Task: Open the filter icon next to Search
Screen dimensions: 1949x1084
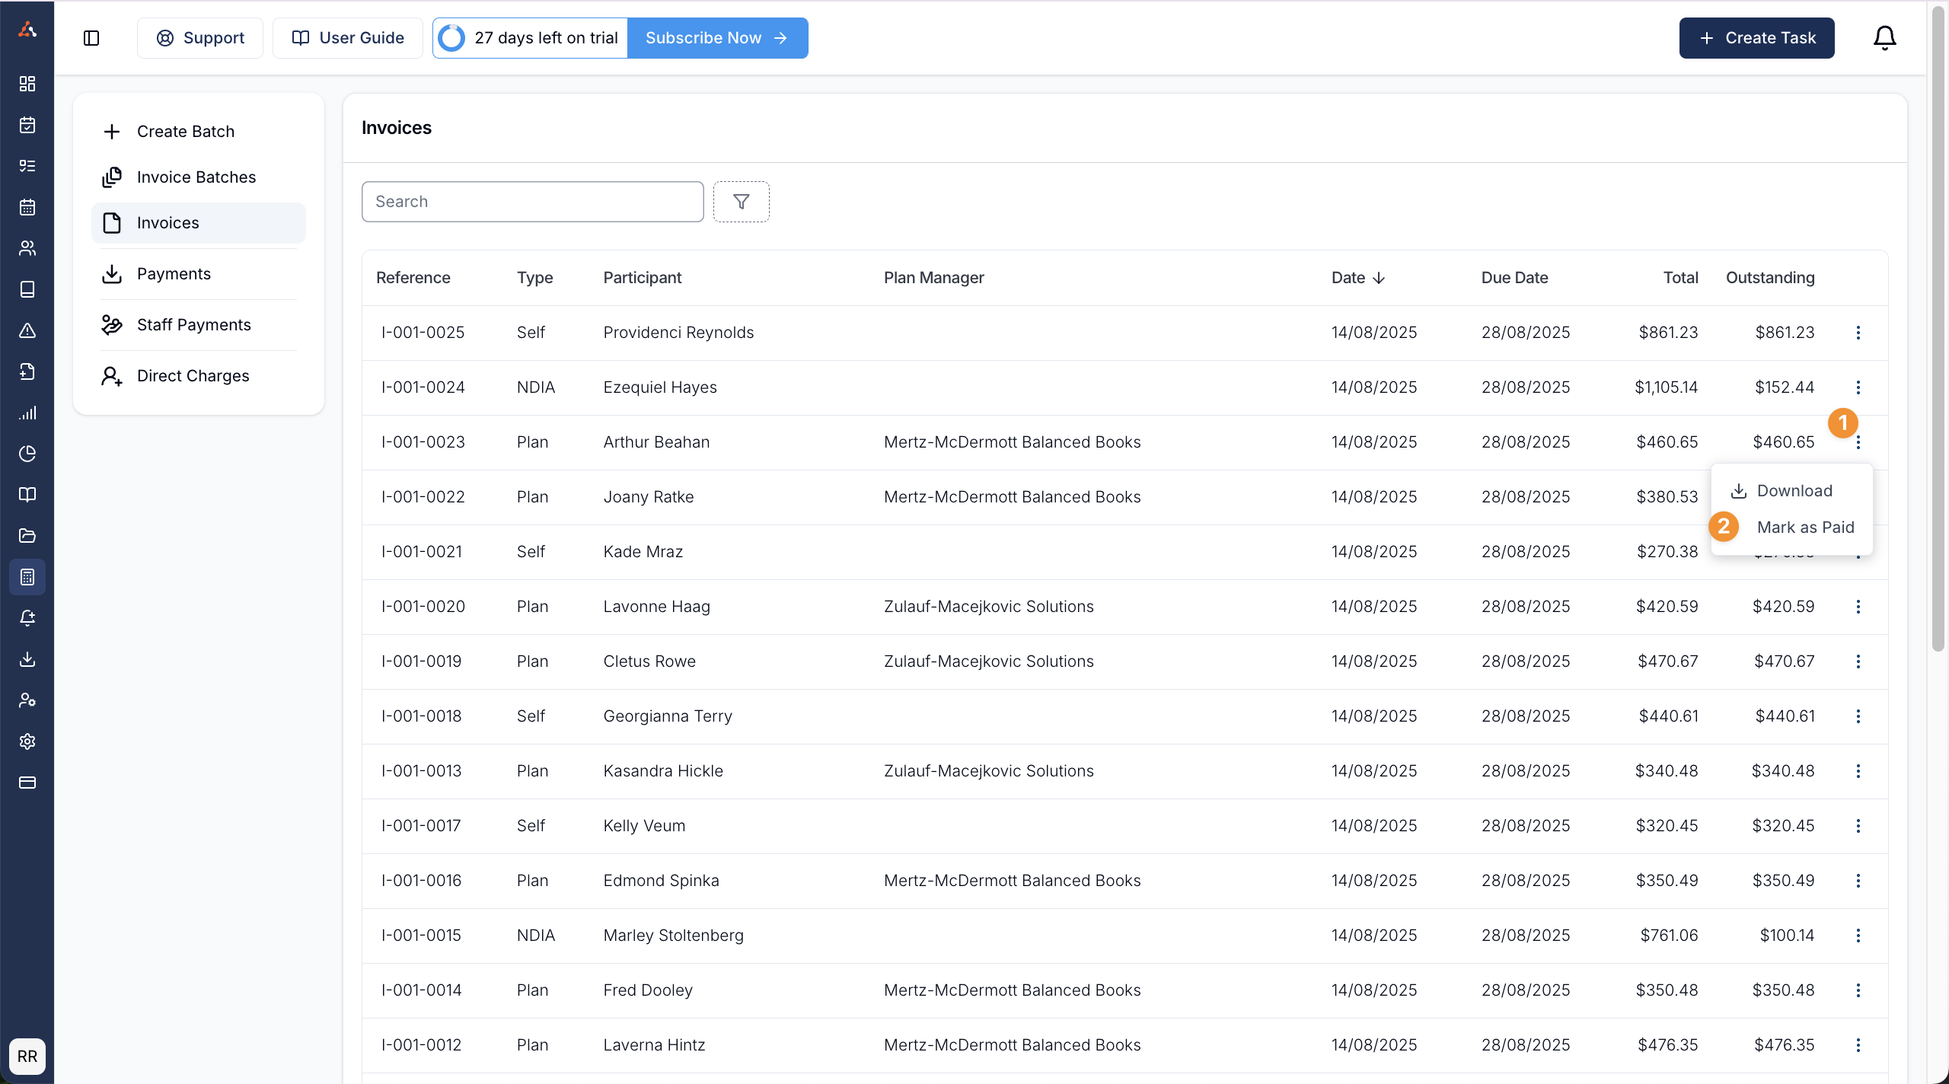Action: point(741,202)
